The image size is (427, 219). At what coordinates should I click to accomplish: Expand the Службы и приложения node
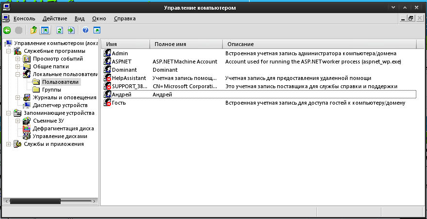tap(8, 144)
